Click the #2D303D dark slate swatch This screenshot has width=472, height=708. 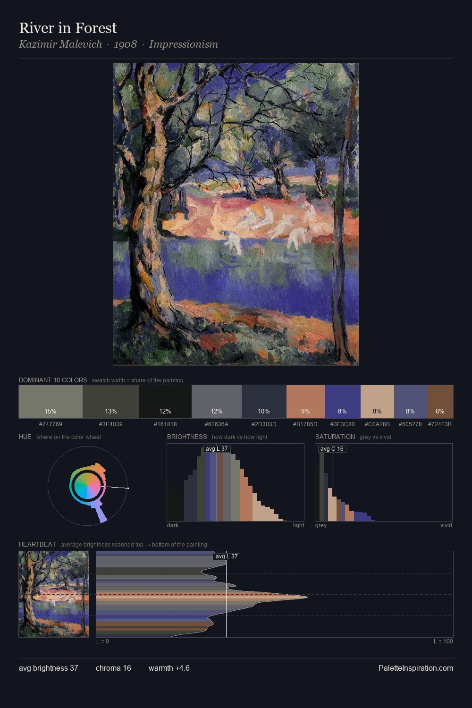(264, 402)
